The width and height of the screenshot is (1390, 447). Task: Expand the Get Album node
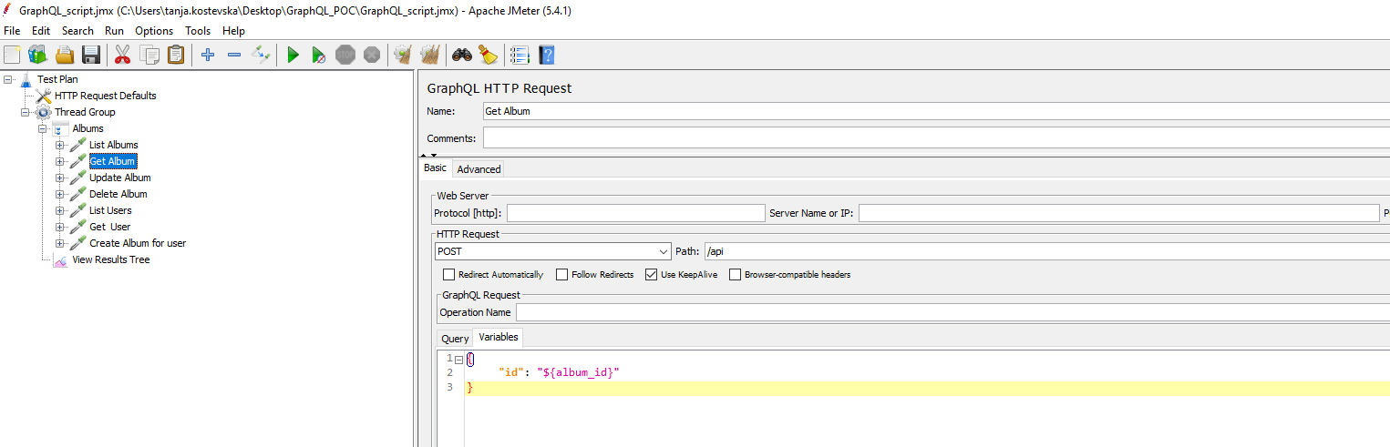(x=60, y=161)
